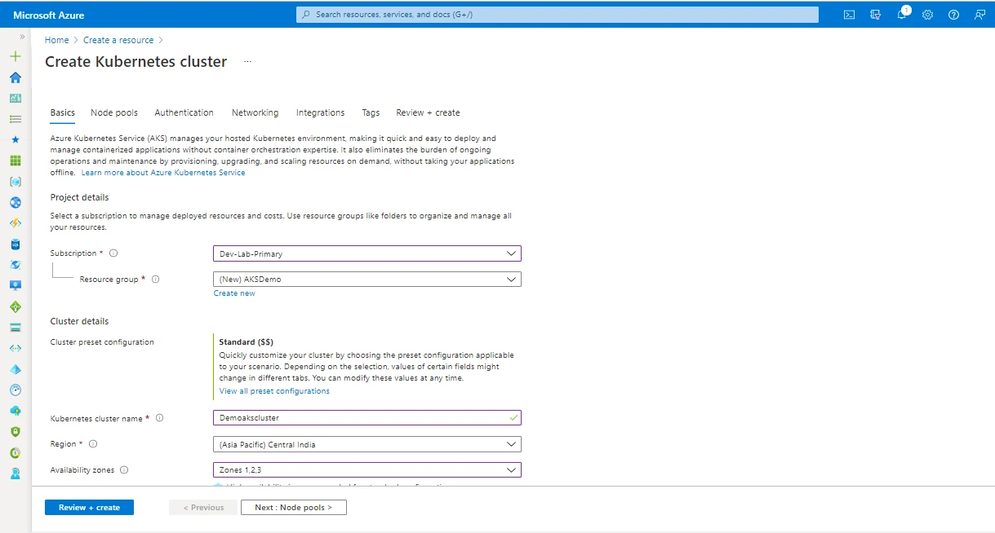
Task: Click the Kubernetes cluster name input field
Action: pyautogui.click(x=366, y=417)
